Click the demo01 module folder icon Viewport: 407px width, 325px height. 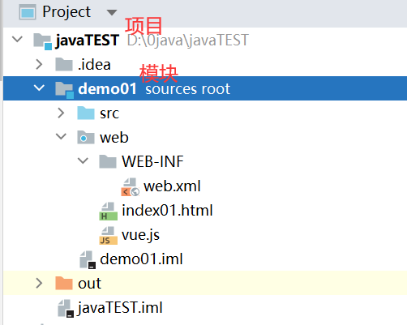(64, 90)
